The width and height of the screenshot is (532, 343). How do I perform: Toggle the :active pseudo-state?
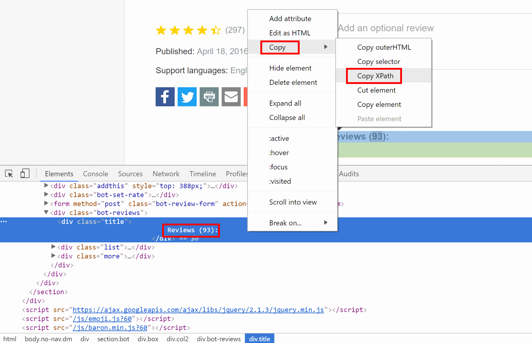(279, 138)
